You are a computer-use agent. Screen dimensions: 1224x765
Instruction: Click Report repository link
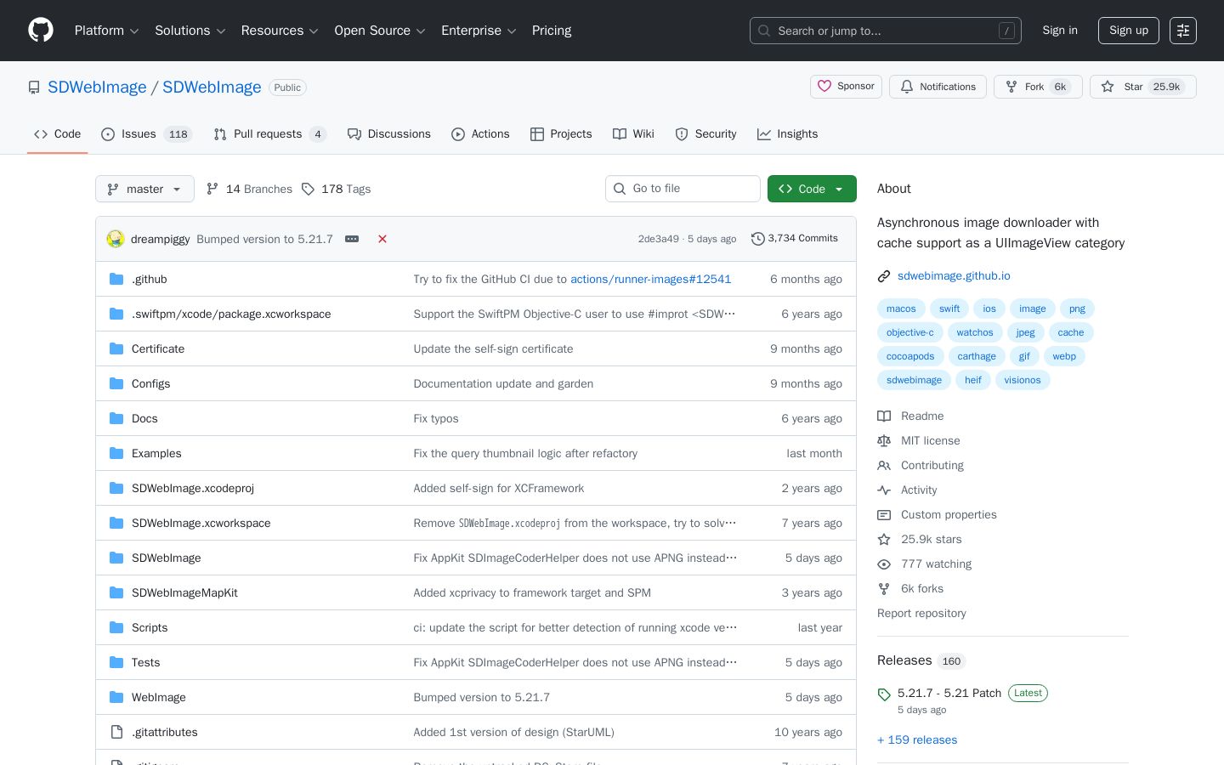click(x=921, y=614)
